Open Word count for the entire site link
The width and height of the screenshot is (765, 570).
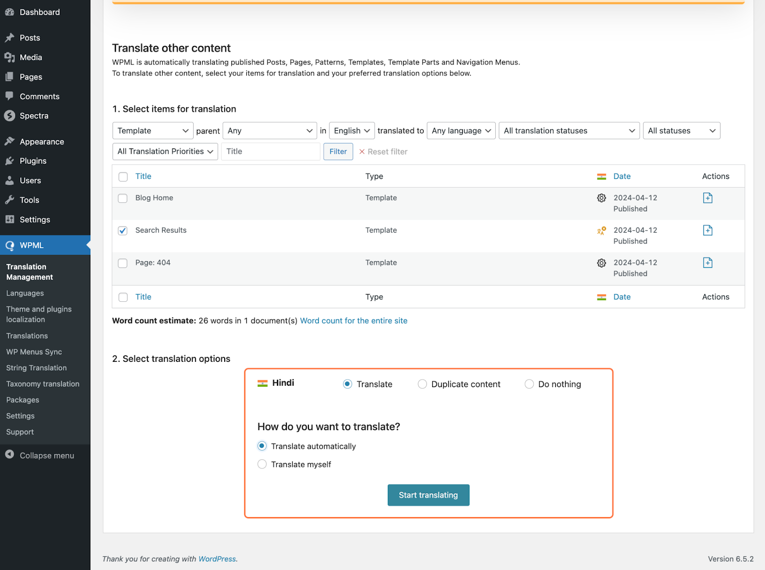click(x=354, y=321)
